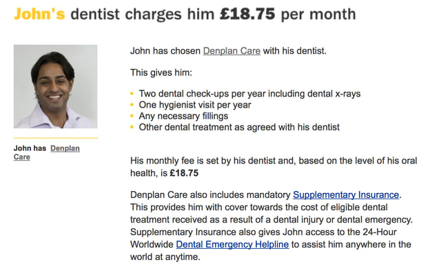The height and width of the screenshot is (273, 441).
Task: Open the Supplementary Insurance link
Action: click(x=346, y=195)
